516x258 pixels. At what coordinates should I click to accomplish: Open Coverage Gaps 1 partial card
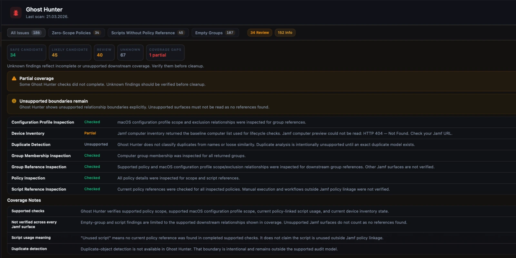click(165, 53)
